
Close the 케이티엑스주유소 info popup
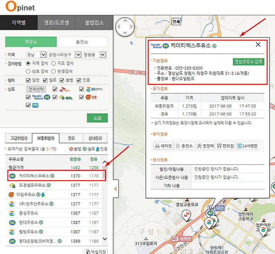pyautogui.click(x=258, y=45)
